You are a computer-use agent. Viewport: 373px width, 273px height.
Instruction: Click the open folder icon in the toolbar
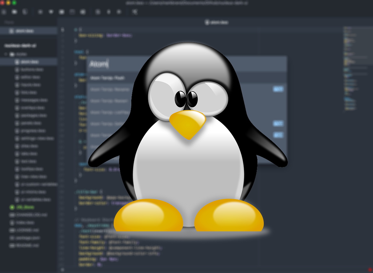[14, 12]
